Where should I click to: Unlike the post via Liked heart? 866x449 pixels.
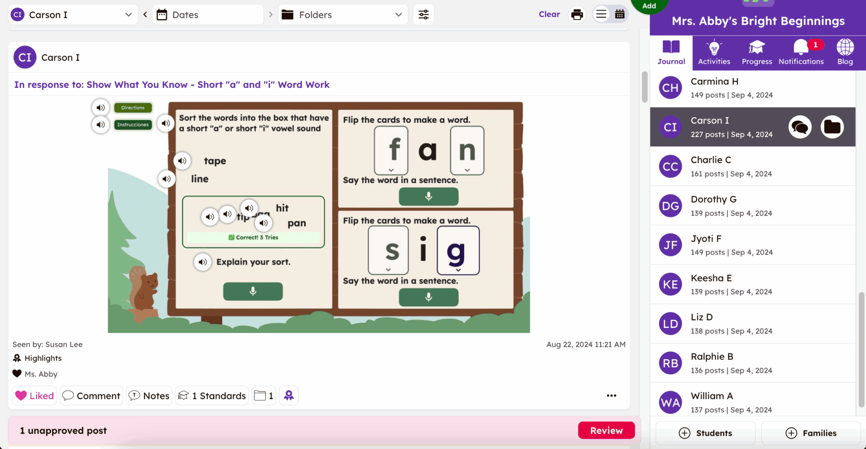(35, 395)
